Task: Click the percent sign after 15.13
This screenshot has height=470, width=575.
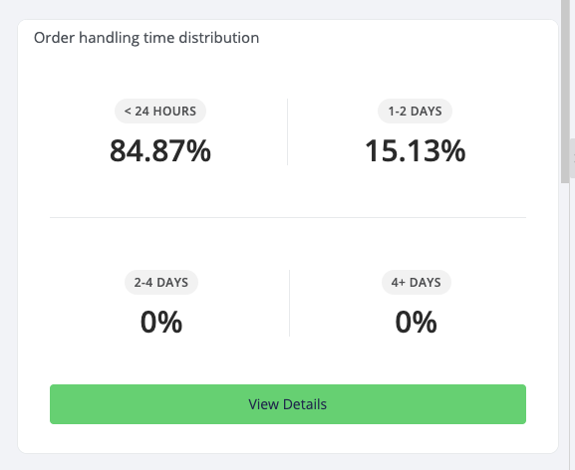Action: (x=453, y=150)
